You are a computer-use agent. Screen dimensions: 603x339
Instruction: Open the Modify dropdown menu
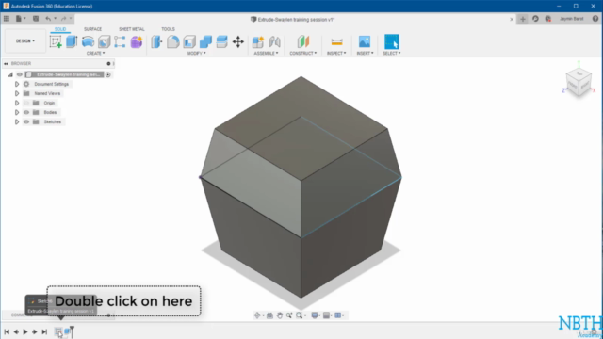(197, 53)
